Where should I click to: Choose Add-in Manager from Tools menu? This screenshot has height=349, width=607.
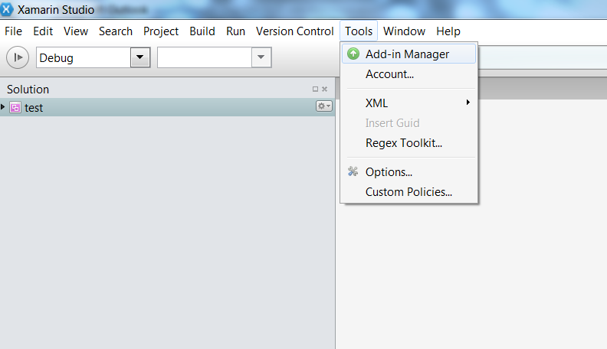(x=408, y=54)
